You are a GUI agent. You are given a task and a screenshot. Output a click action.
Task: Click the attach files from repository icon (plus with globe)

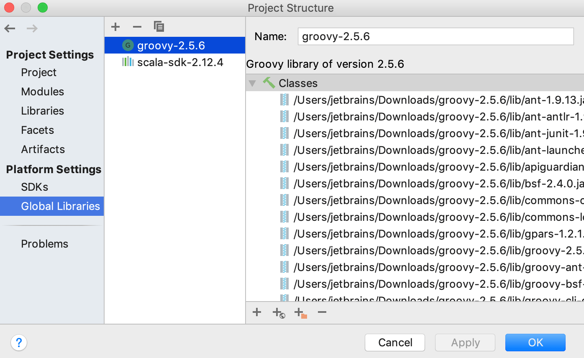pos(279,312)
